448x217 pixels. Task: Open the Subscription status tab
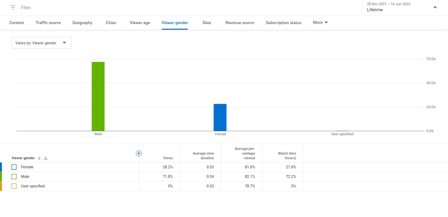[x=284, y=23]
